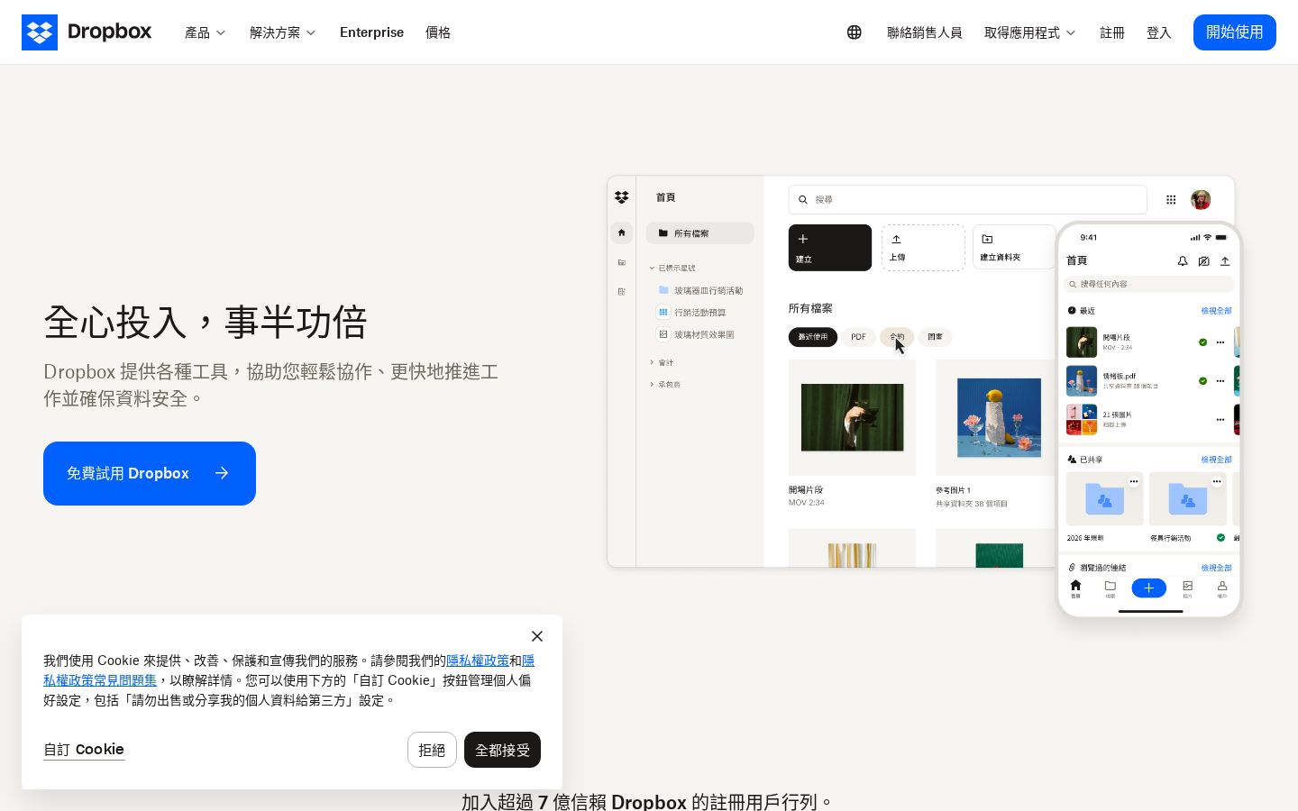This screenshot has width=1298, height=811.
Task: Open the 玻璃材質效果圖 item
Action: [x=696, y=334]
